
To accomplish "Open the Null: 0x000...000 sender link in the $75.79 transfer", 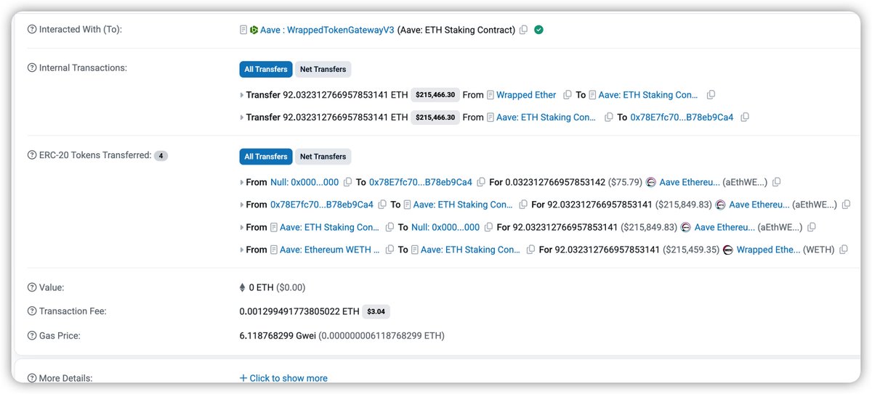I will pyautogui.click(x=304, y=182).
